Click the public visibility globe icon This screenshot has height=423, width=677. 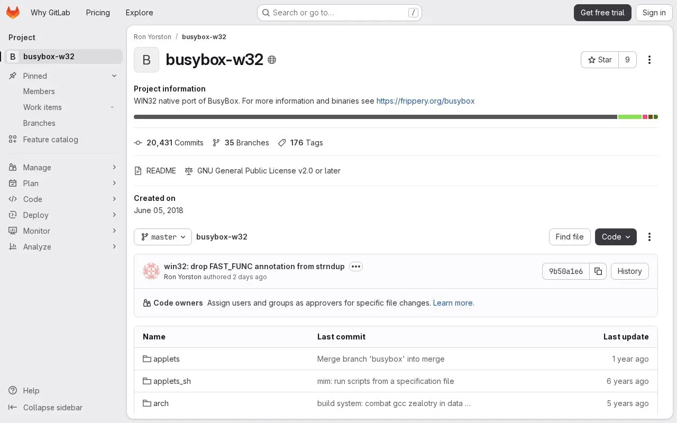click(x=272, y=60)
